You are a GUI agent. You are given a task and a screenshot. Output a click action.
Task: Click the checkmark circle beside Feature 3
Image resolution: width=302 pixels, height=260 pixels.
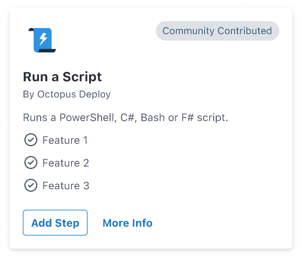pyautogui.click(x=30, y=186)
